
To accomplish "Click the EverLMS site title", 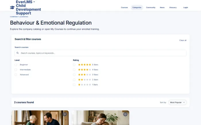I will [28, 7].
